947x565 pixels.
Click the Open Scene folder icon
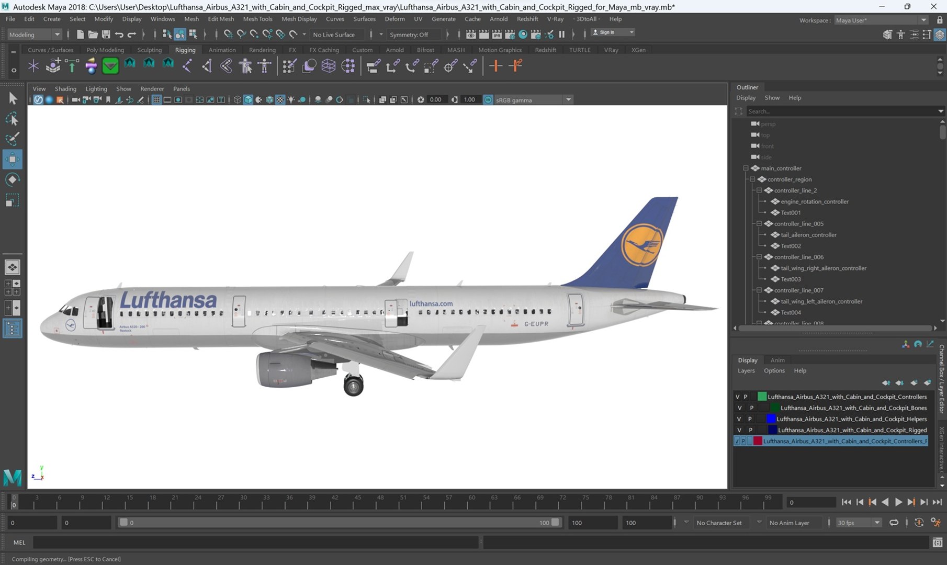(93, 34)
